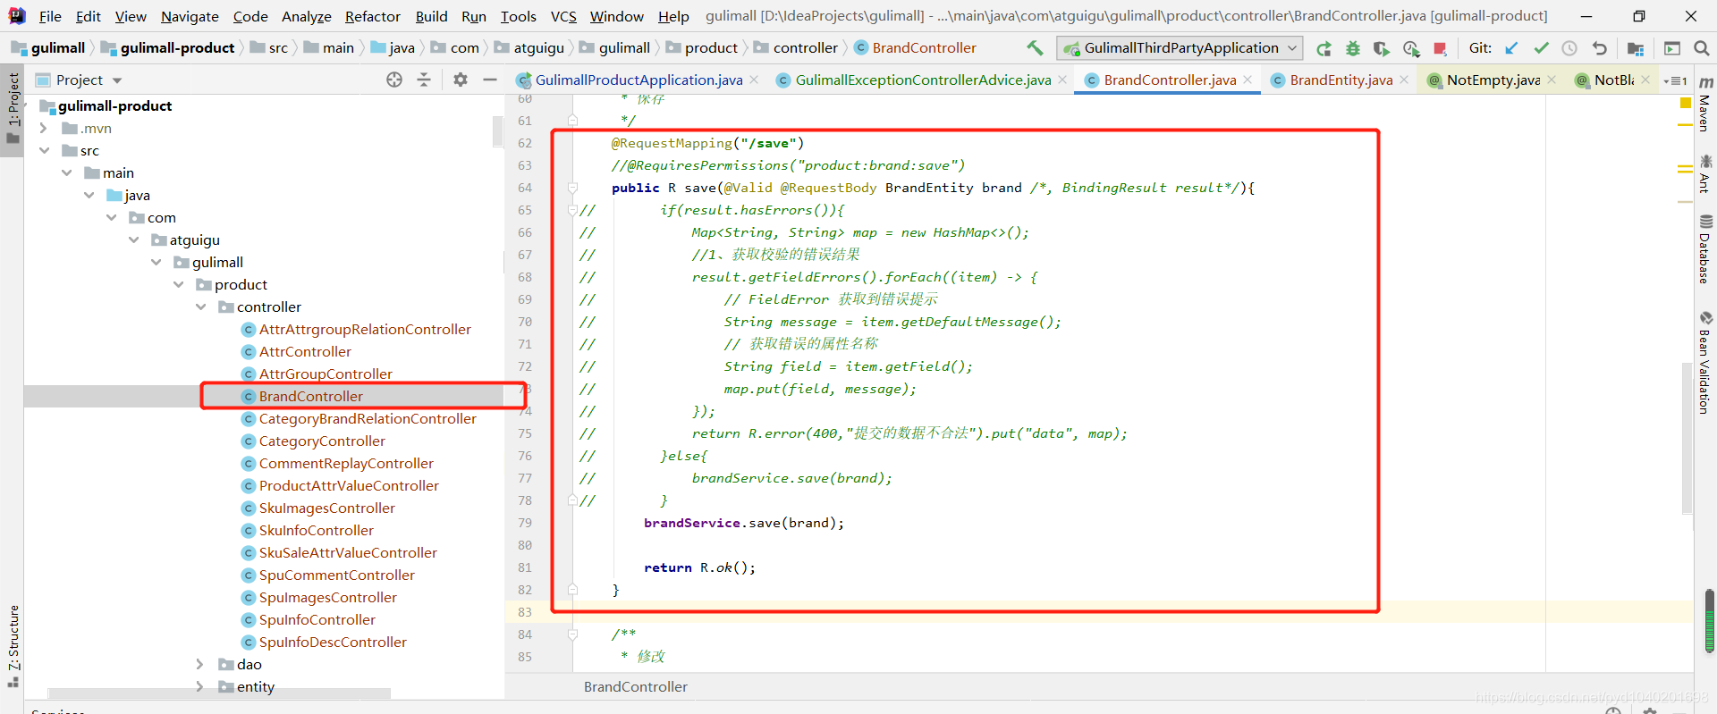Open the Bean Validation tool window

pos(1705,362)
